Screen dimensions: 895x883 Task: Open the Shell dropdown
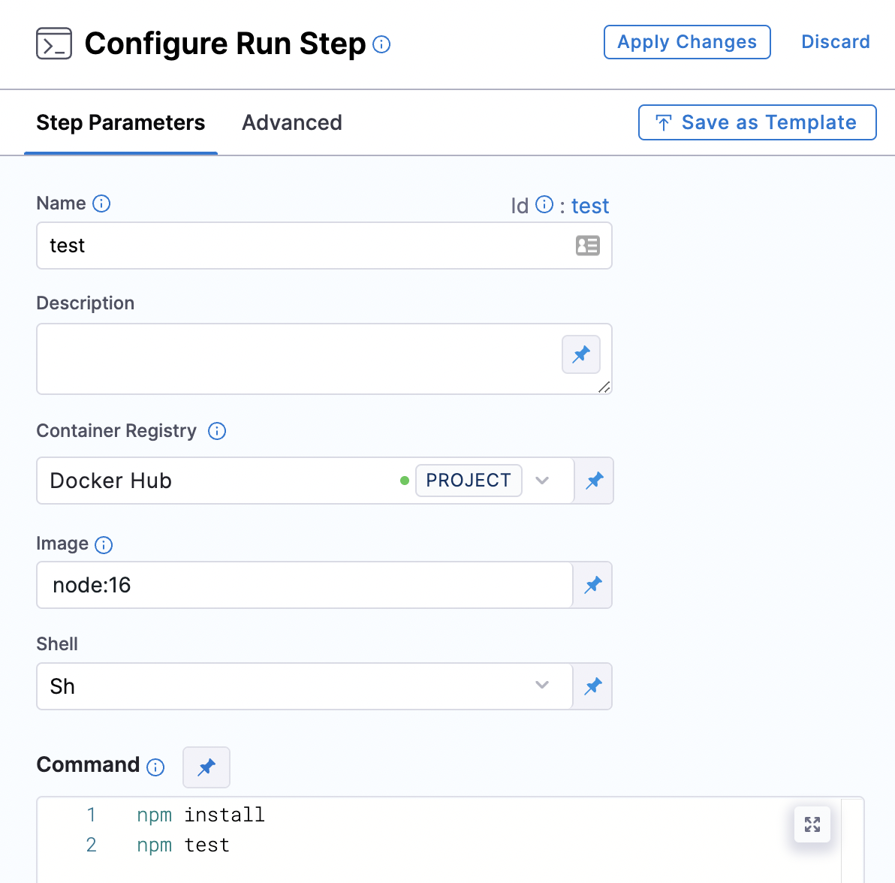(542, 686)
